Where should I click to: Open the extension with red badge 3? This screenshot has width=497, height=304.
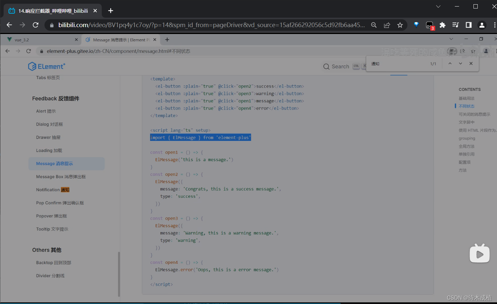[x=429, y=25]
